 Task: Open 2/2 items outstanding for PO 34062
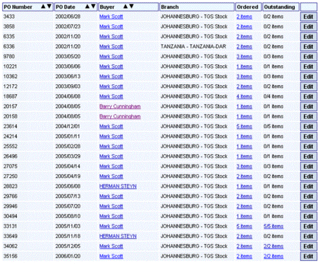pos(273,246)
